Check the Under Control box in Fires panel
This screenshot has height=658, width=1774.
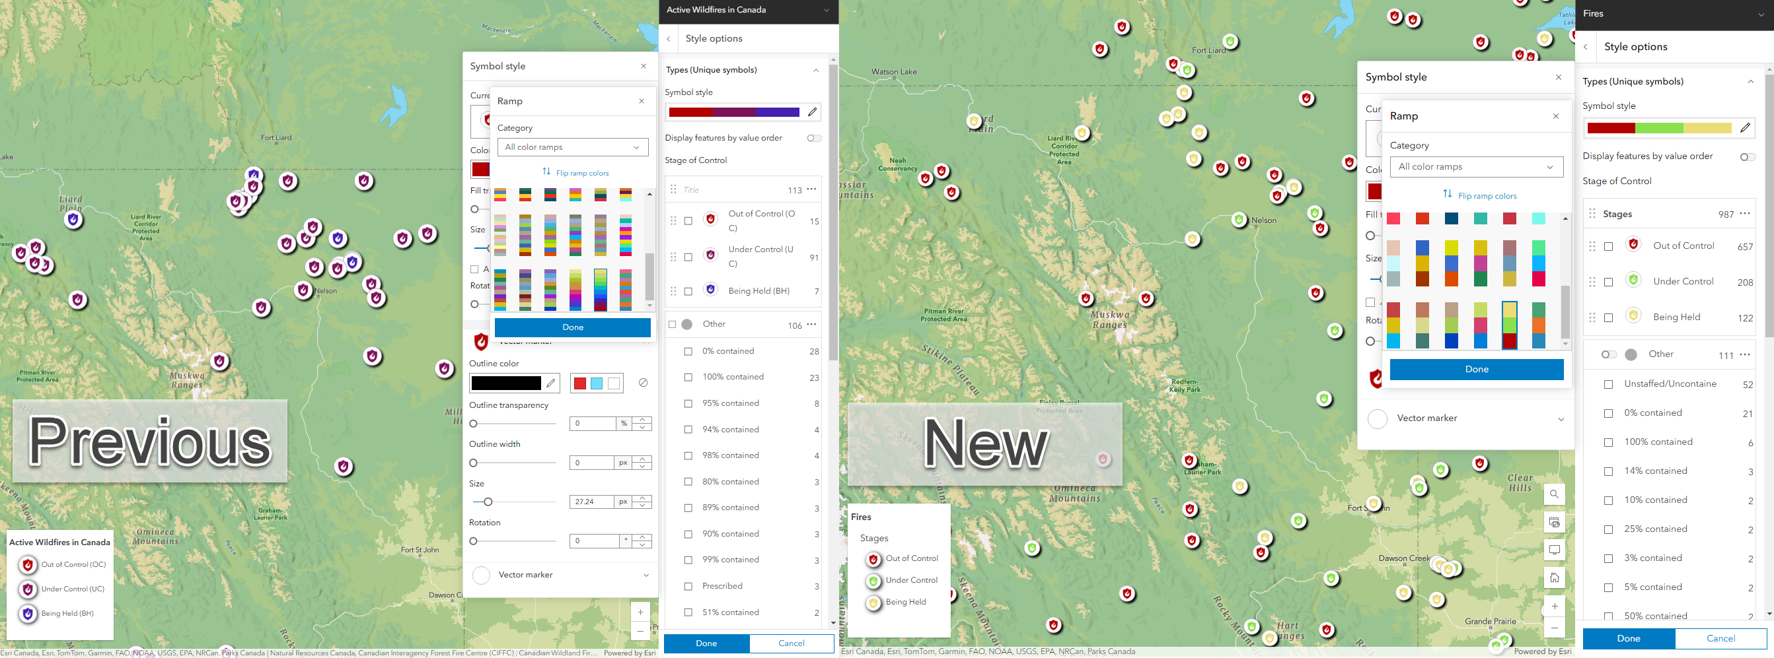click(1608, 282)
